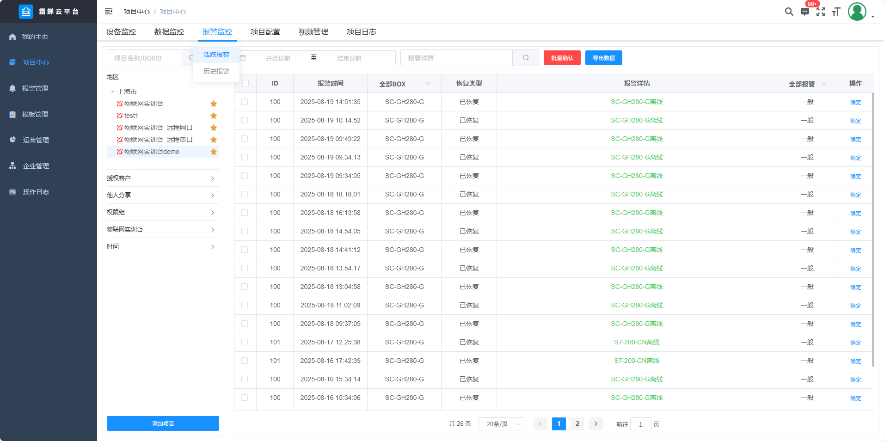The width and height of the screenshot is (884, 441).
Task: Click the star icon beside test1
Action: [x=214, y=116]
